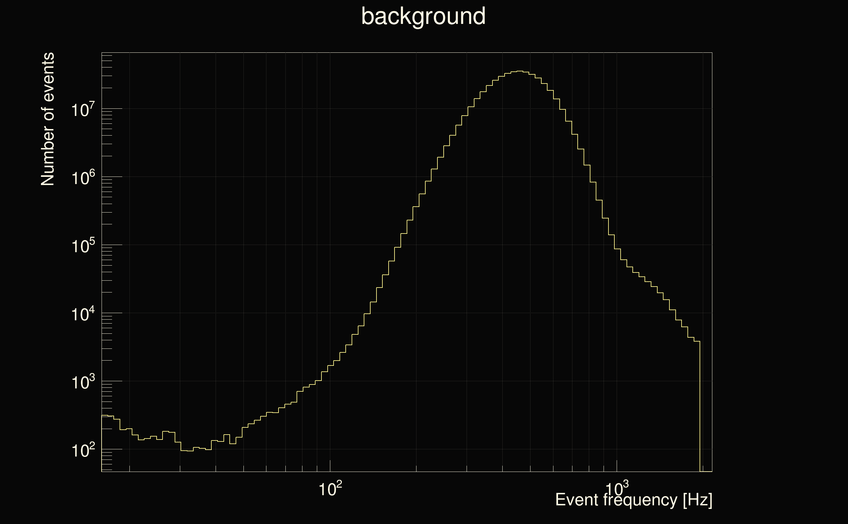Screen dimensions: 848x524
Task: Click the highest peak bin of the histogram
Action: tap(520, 71)
